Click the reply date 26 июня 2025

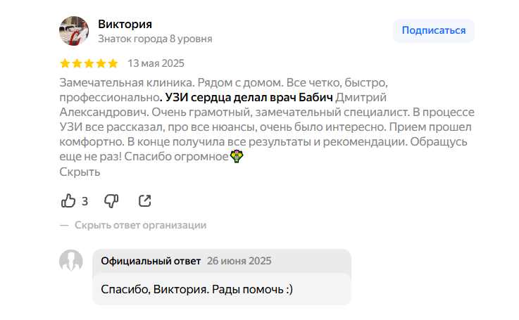click(239, 260)
